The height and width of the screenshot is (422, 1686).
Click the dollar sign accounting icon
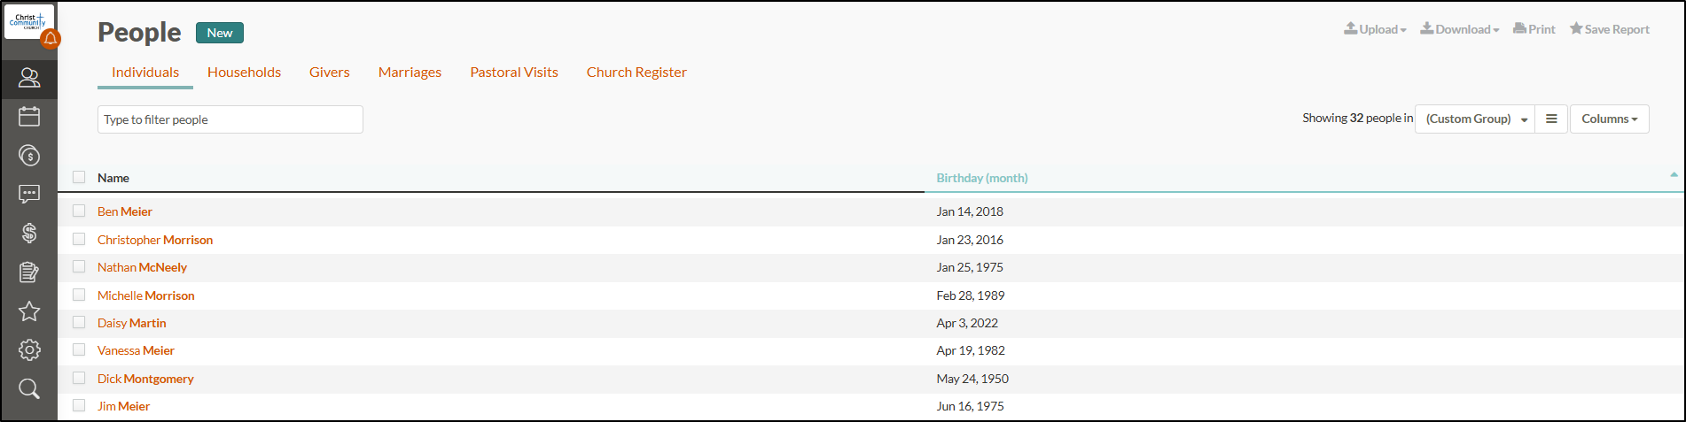29,233
